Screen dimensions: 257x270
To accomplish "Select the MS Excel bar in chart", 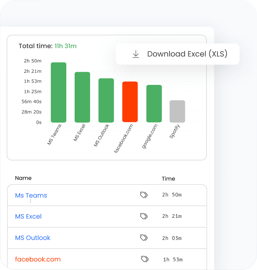I will coord(82,97).
